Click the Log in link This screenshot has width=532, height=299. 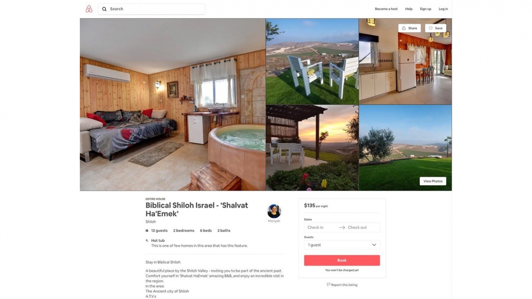coord(443,9)
